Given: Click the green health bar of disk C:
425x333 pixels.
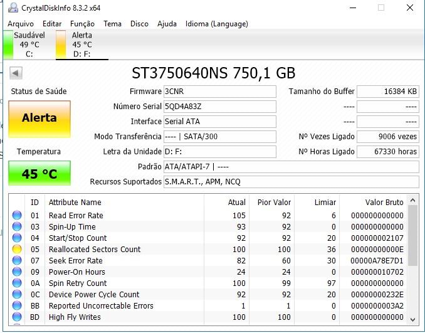Looking at the screenshot, I should tap(8, 45).
